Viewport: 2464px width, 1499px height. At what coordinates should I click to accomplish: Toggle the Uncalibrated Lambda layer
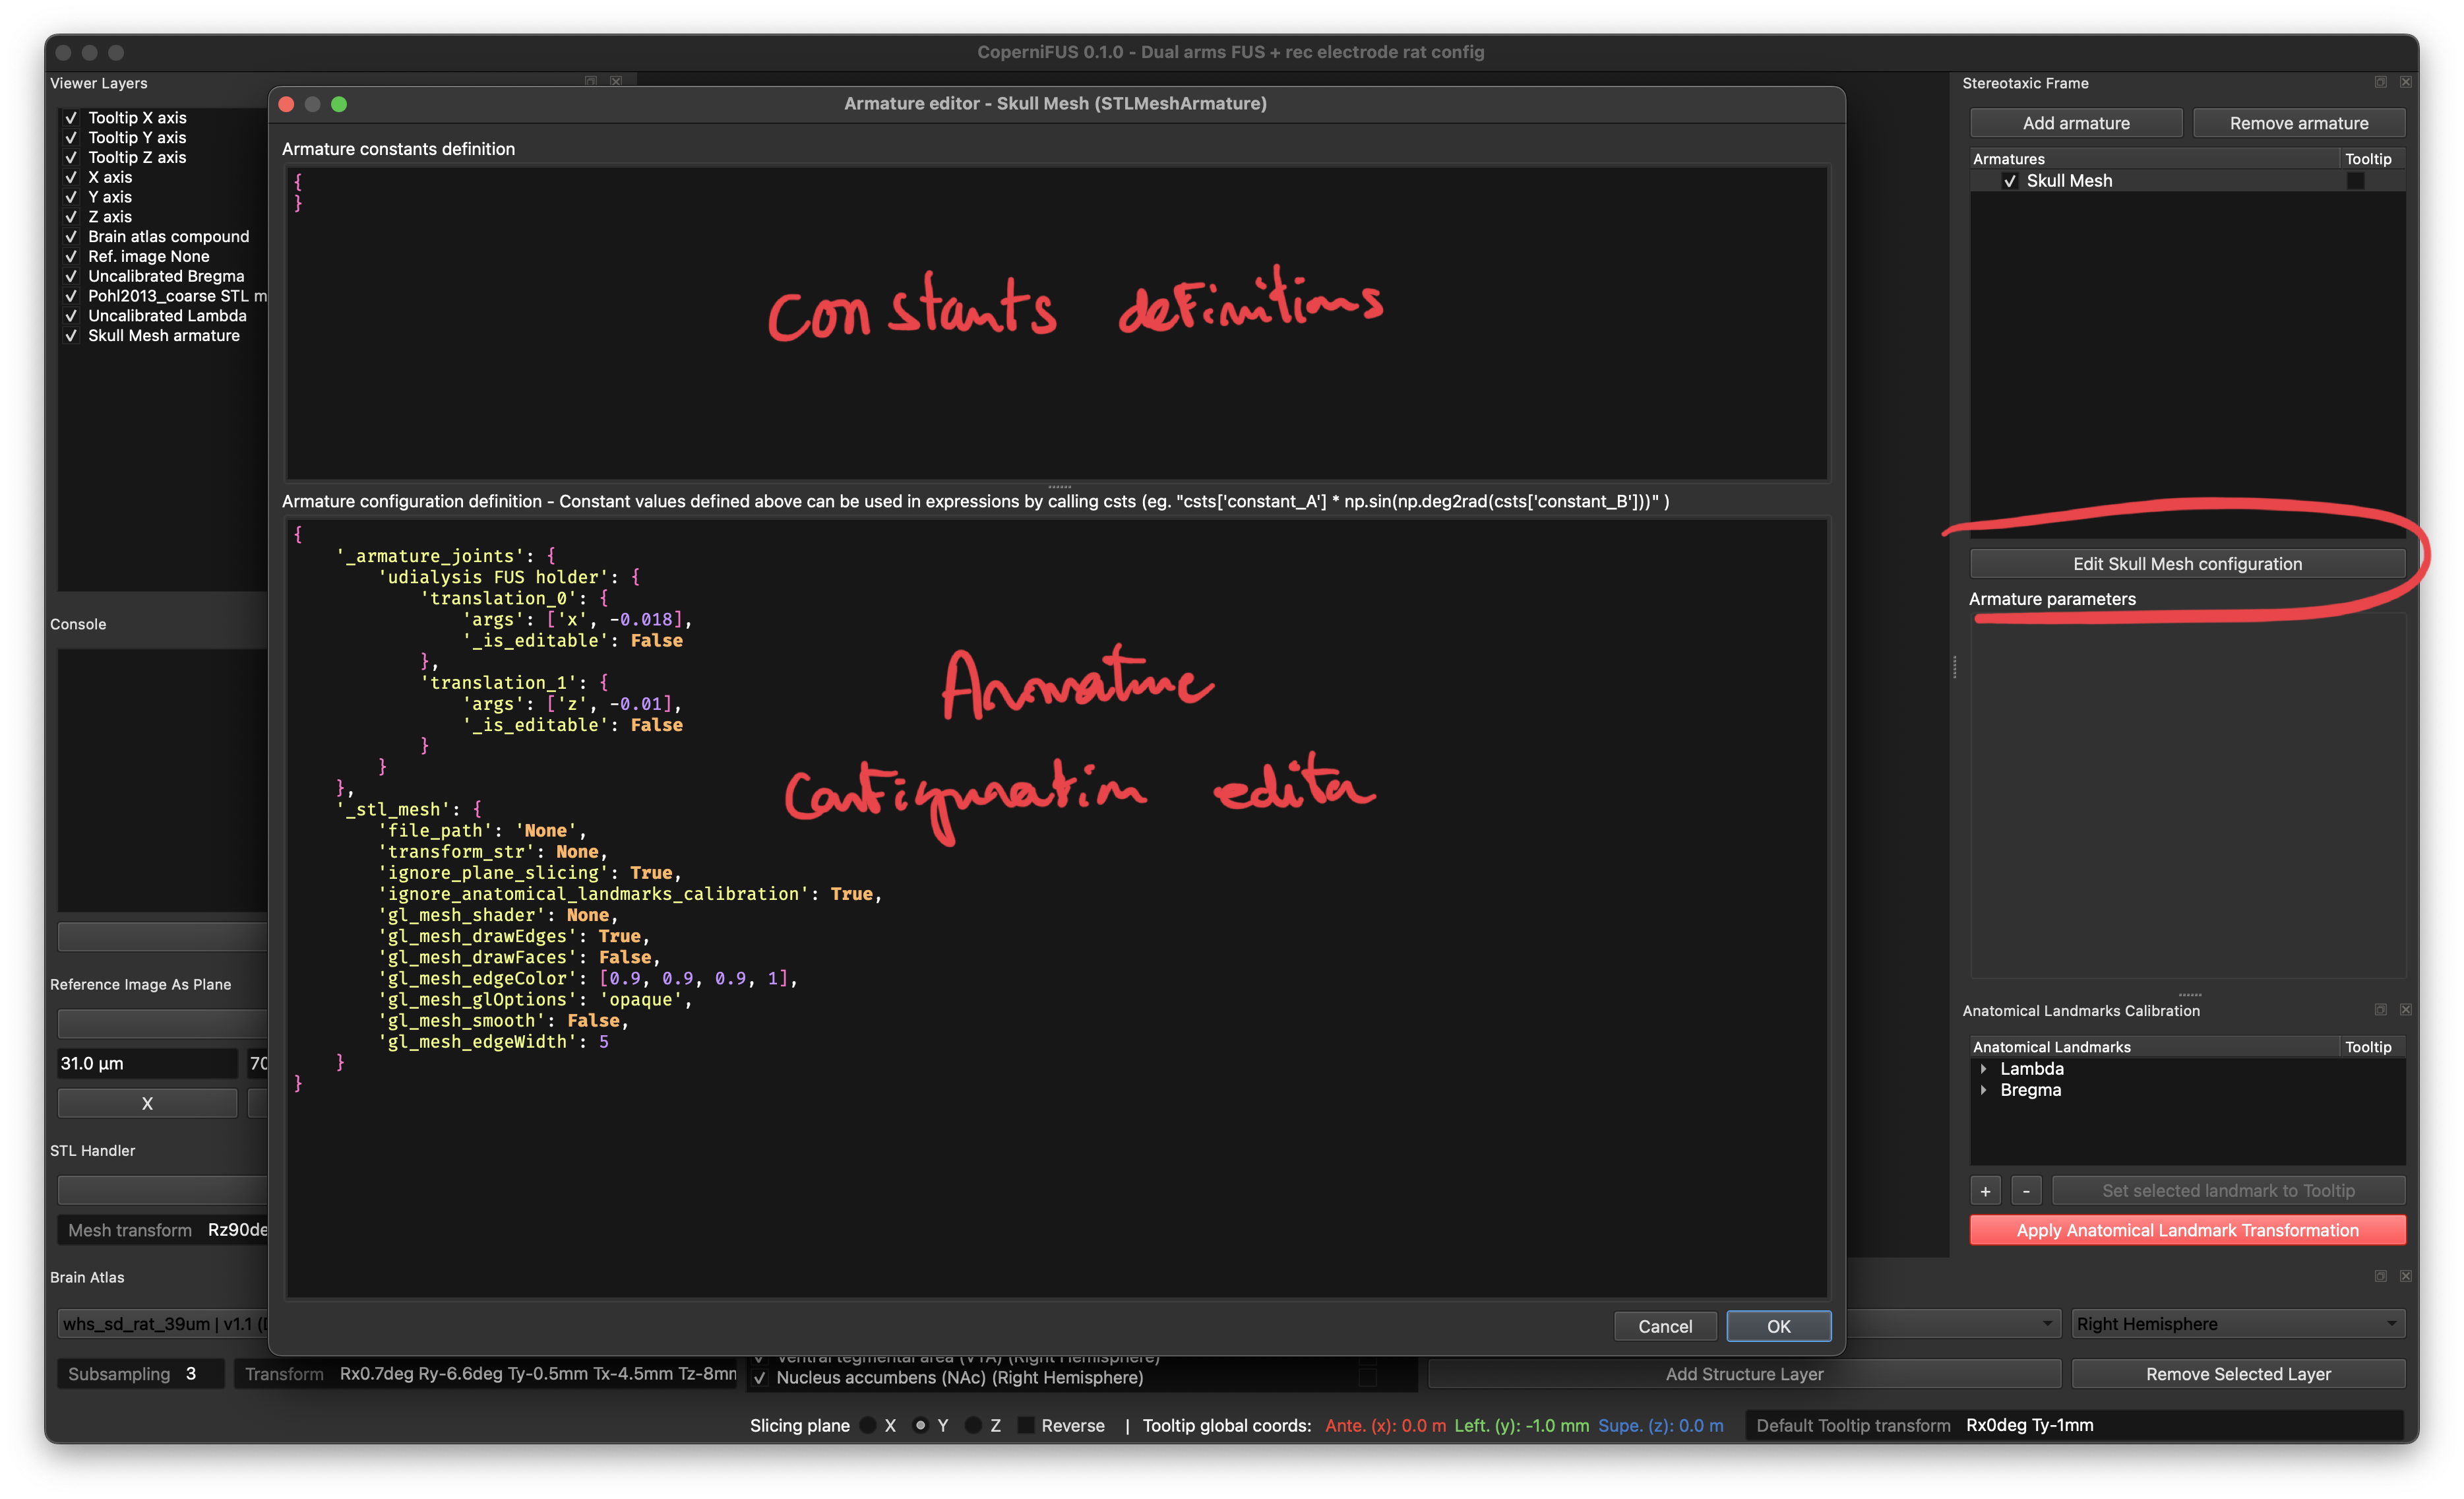tap(71, 316)
